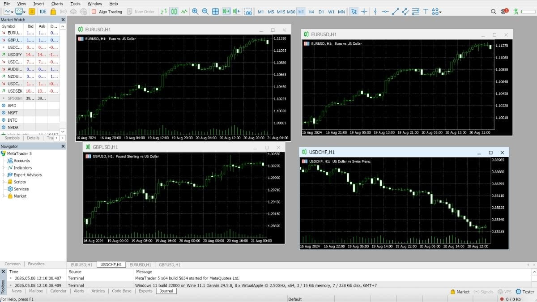Select the trendline drawing tool

tap(395, 12)
